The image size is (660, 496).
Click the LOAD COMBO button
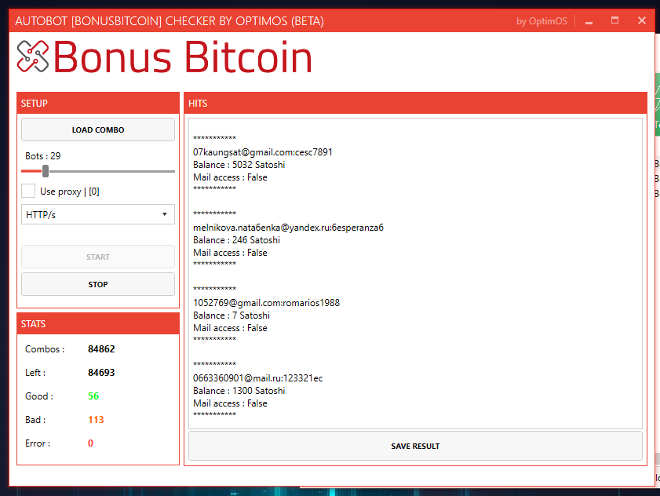pos(98,129)
